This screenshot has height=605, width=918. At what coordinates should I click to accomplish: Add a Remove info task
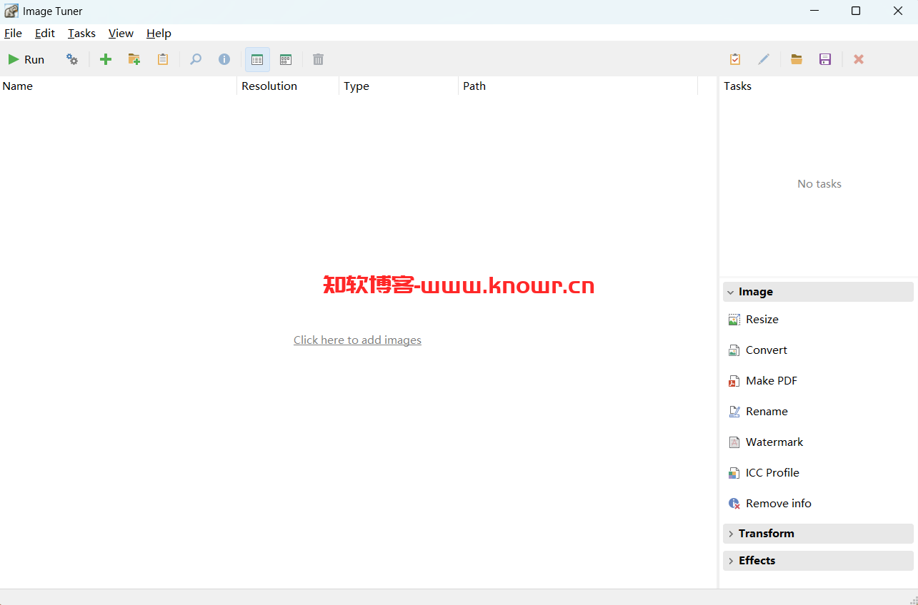779,504
